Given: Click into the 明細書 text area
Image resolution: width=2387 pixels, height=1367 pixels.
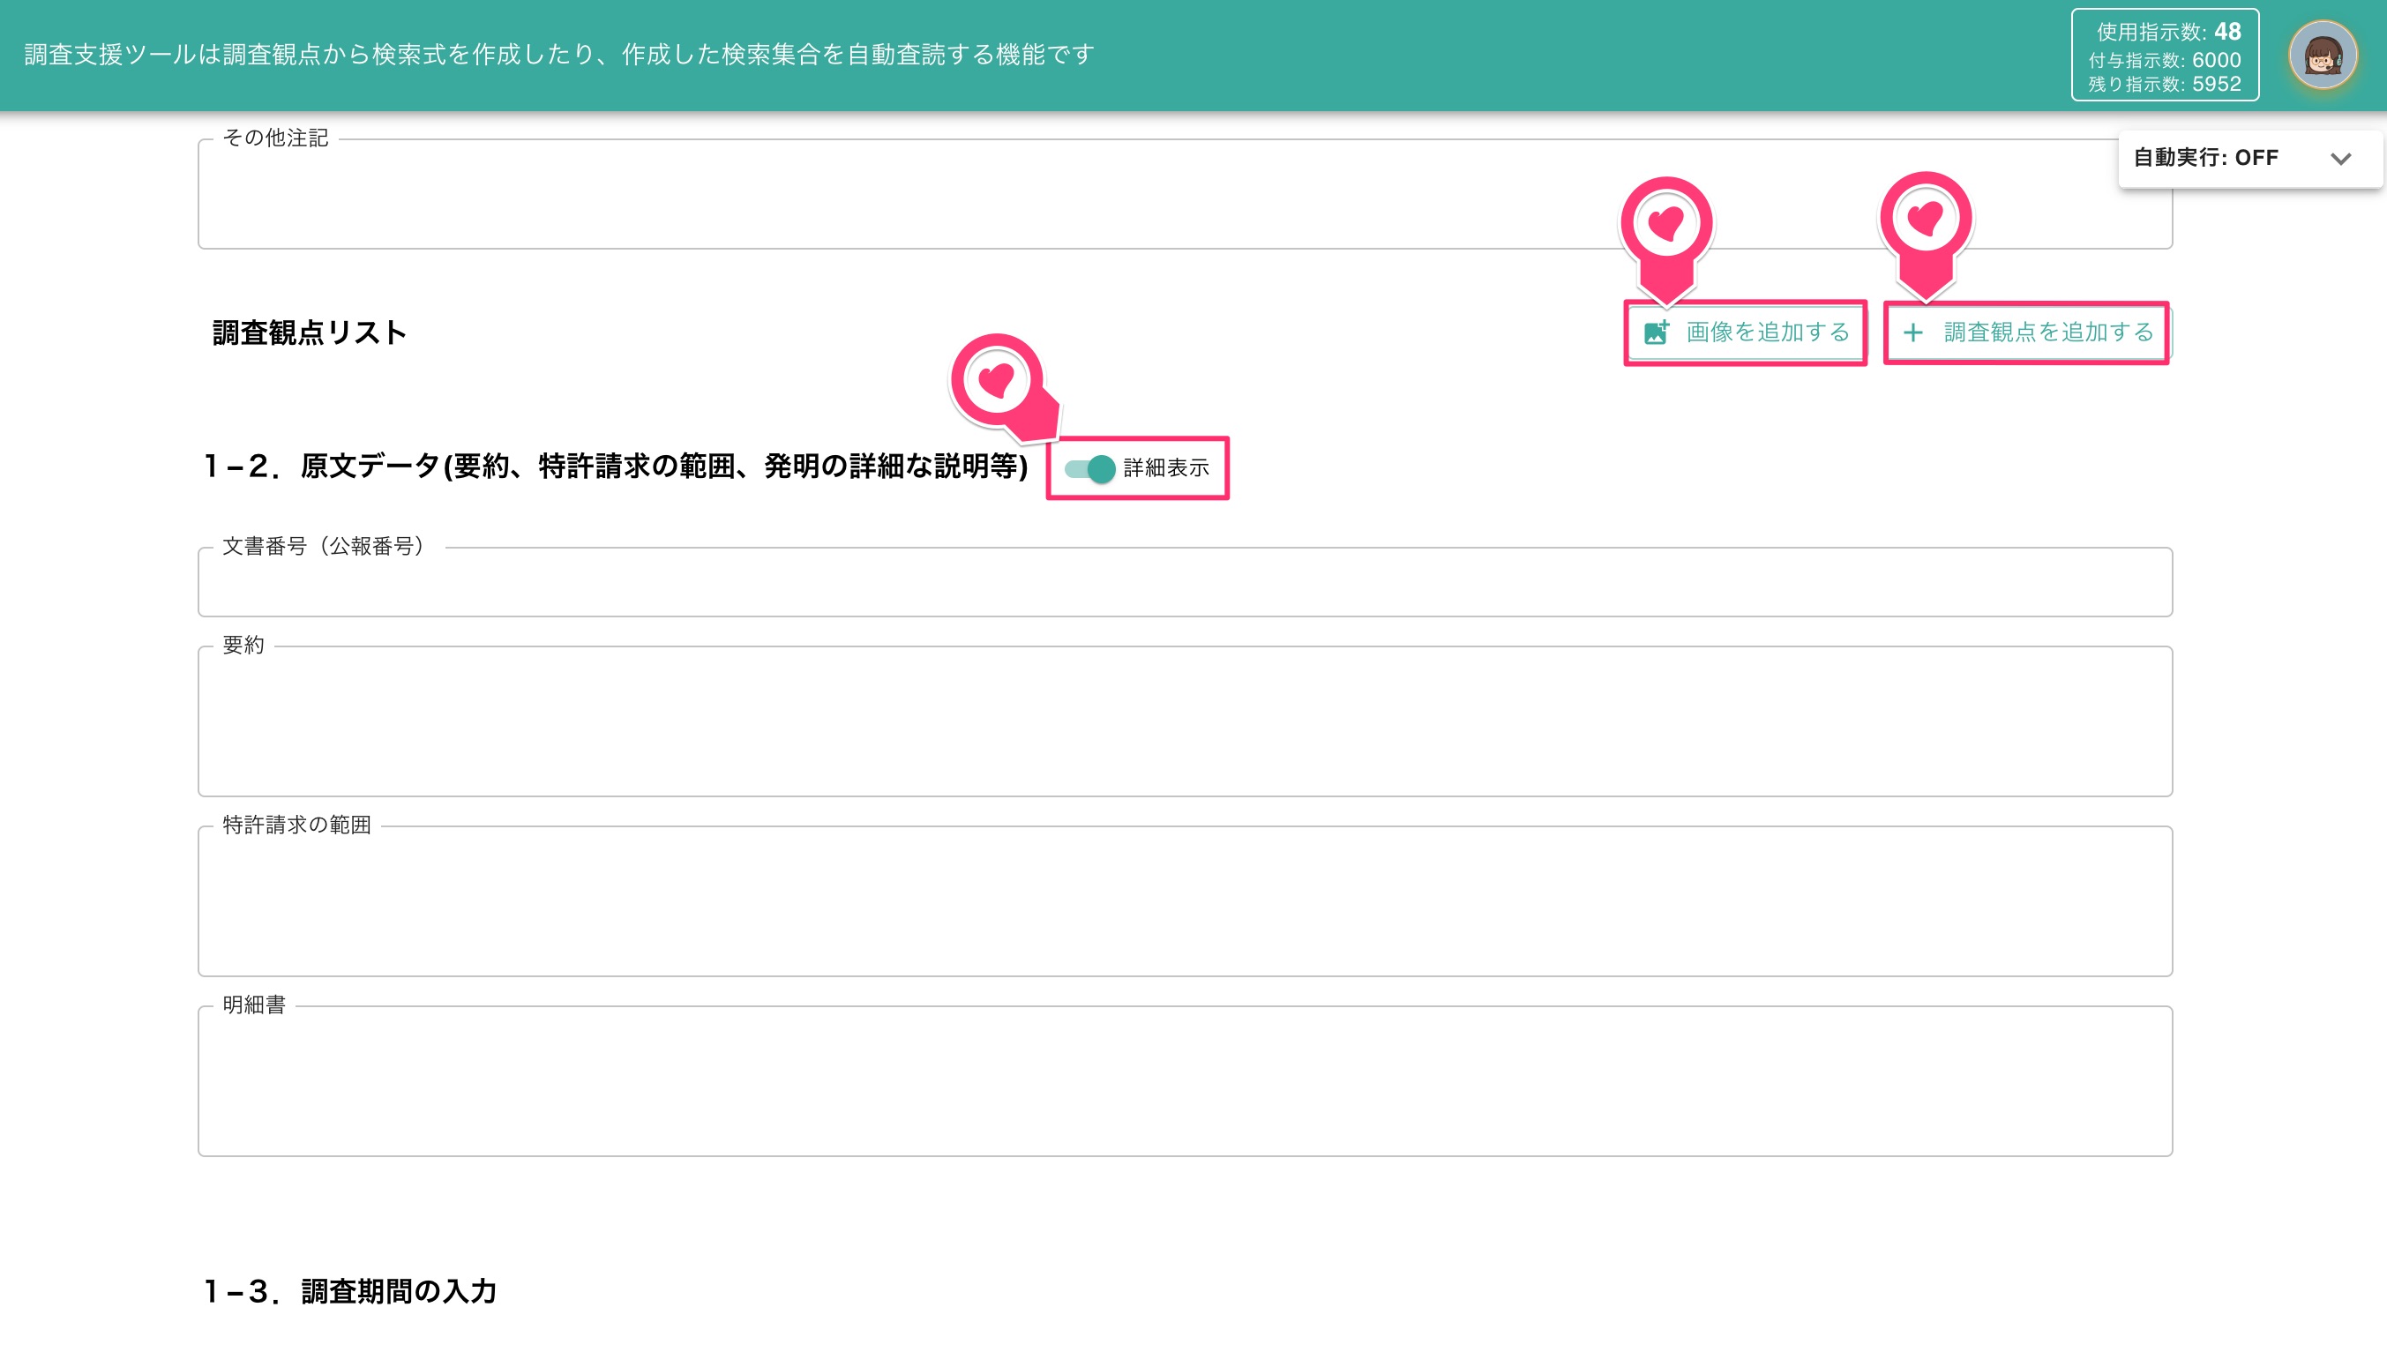Looking at the screenshot, I should 1185,1080.
